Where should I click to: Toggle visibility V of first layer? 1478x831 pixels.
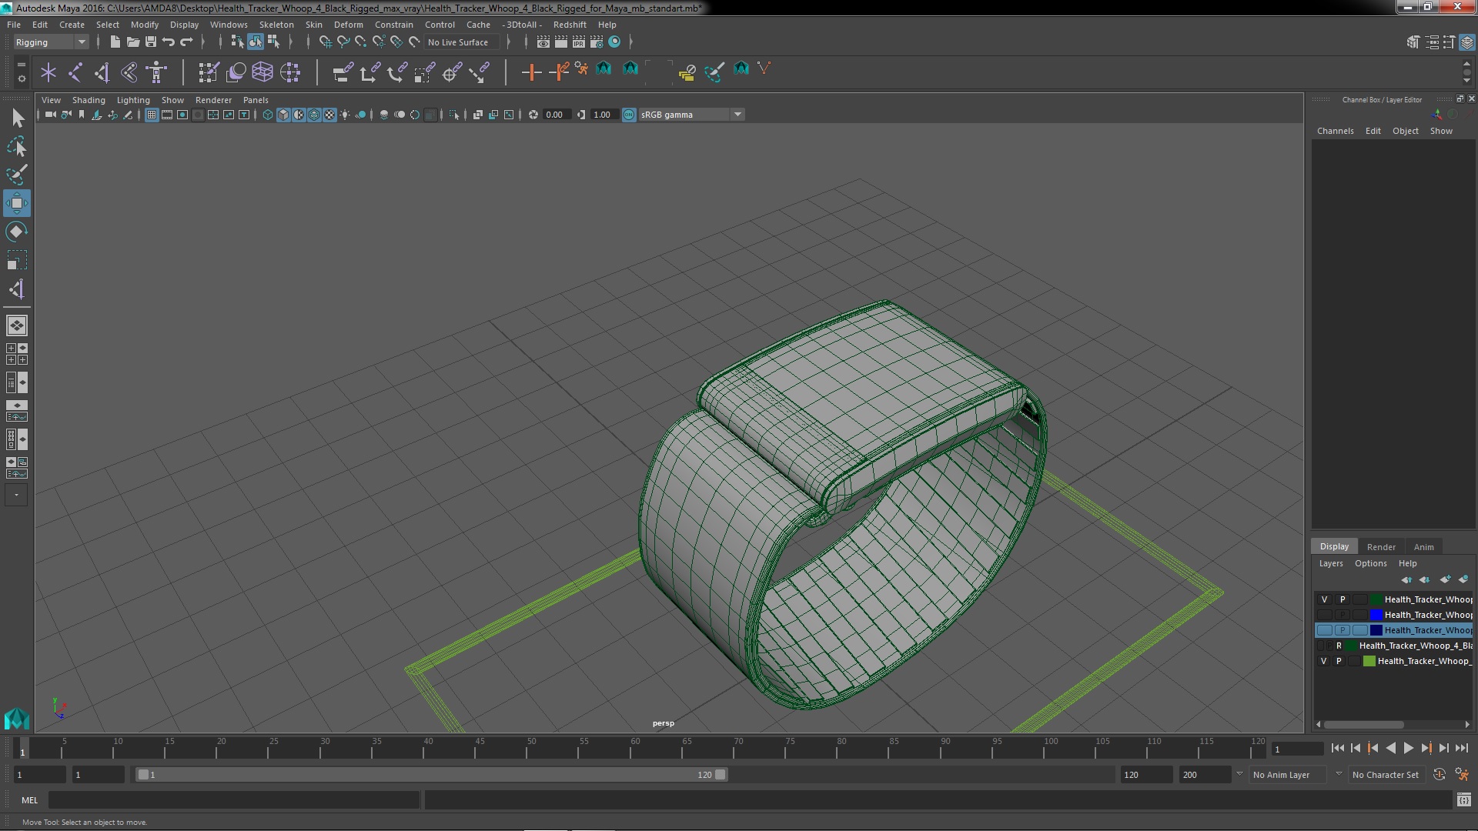[x=1324, y=599]
